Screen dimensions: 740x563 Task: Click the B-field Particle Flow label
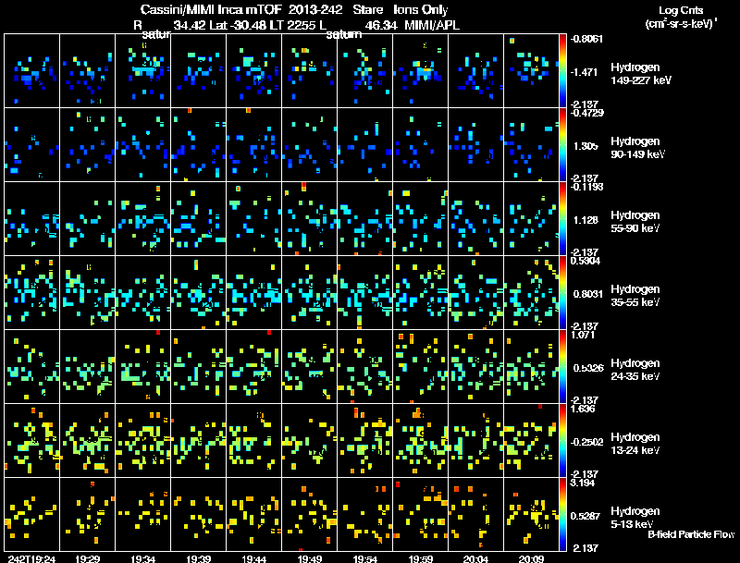pos(690,534)
